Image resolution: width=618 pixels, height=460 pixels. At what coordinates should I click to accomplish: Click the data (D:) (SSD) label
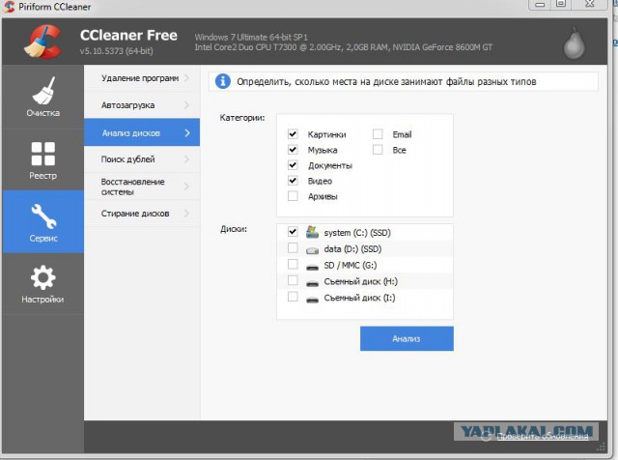coord(352,249)
